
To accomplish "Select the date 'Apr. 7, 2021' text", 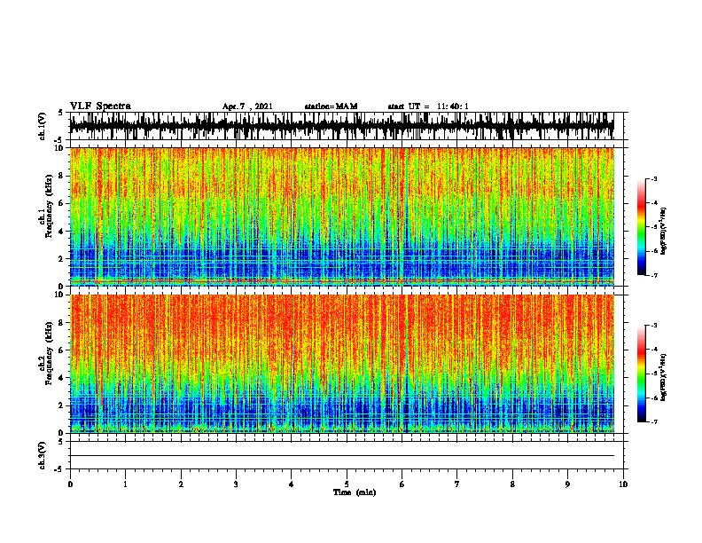I will (x=247, y=106).
